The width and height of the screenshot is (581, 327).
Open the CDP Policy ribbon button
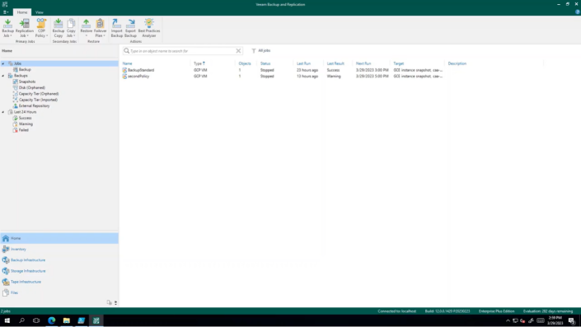click(x=41, y=28)
